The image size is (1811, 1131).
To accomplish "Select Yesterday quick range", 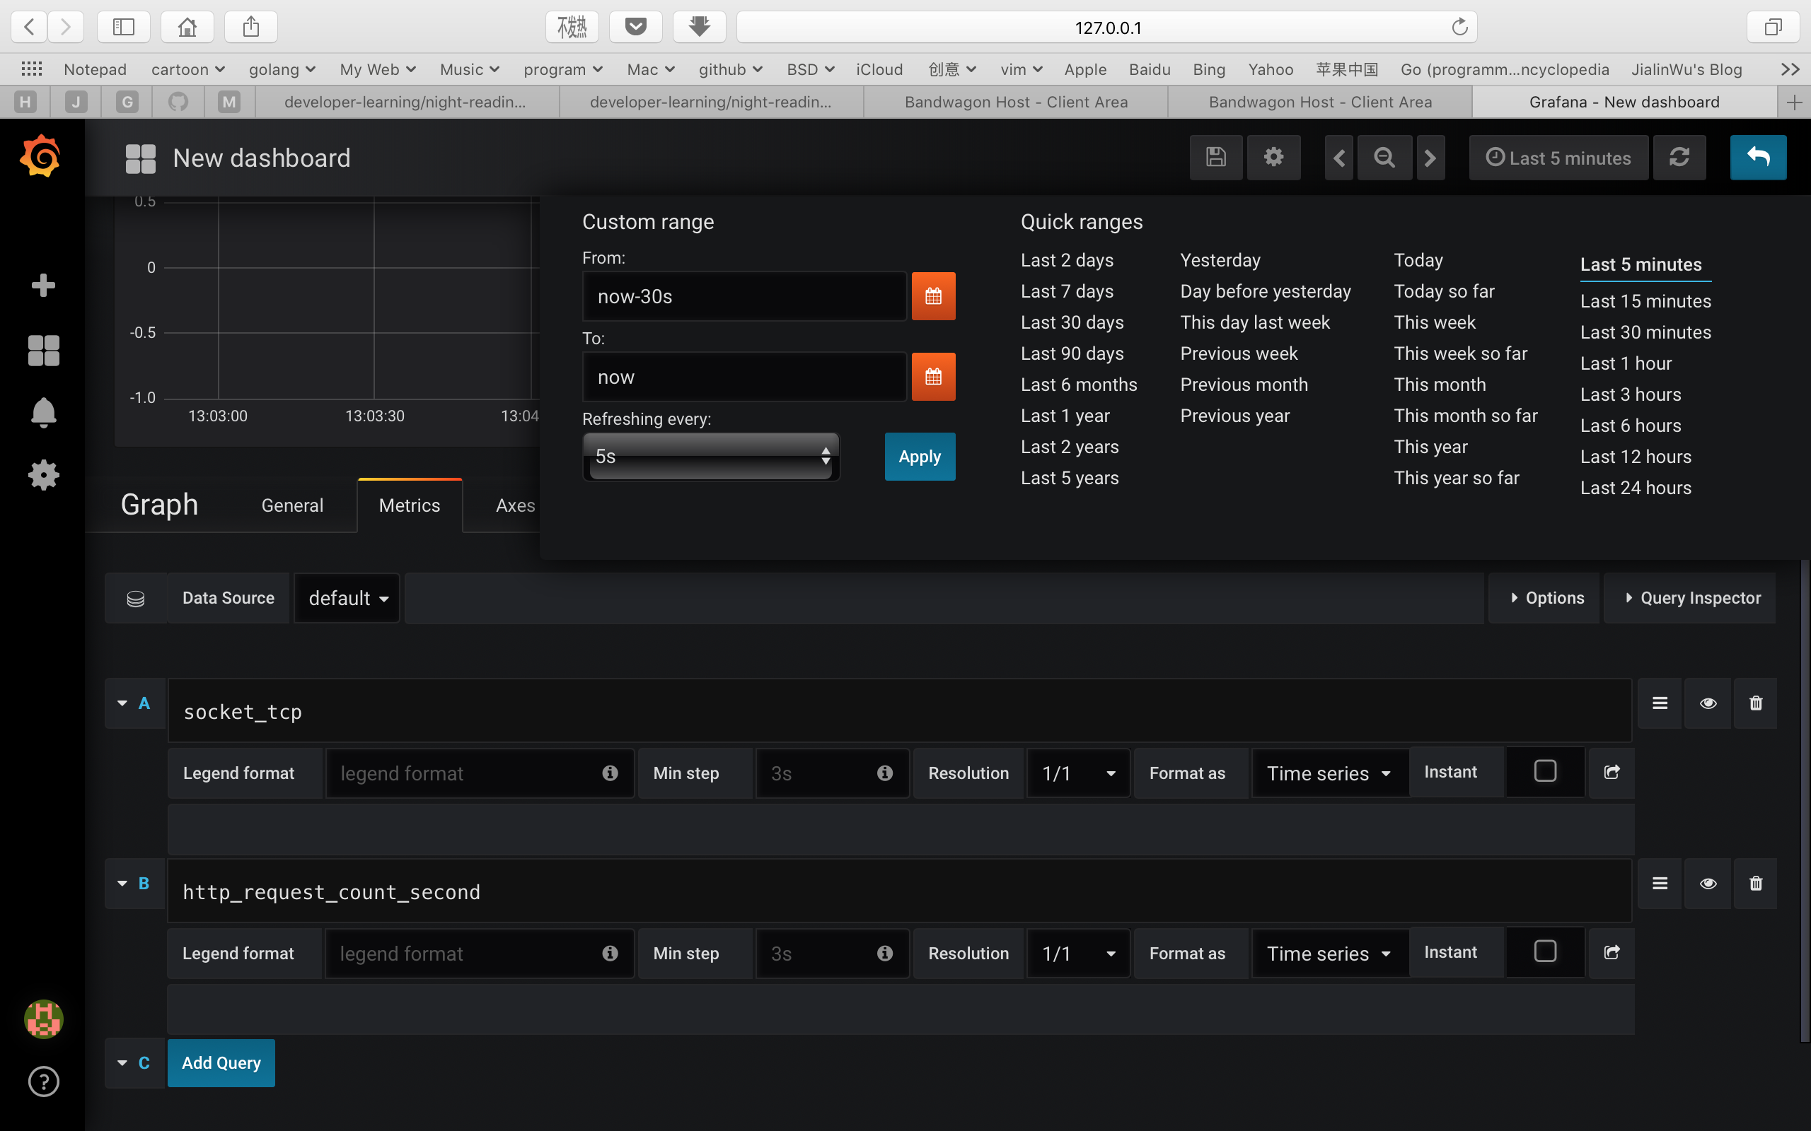I will pyautogui.click(x=1220, y=260).
